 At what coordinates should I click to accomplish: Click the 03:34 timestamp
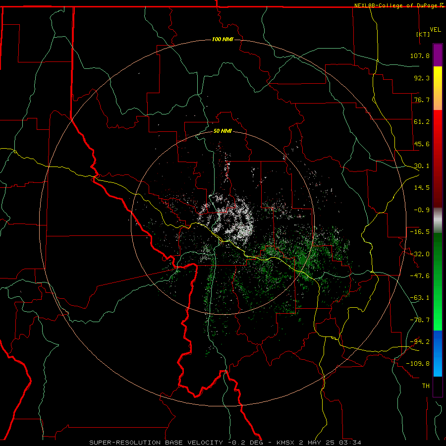point(350,443)
